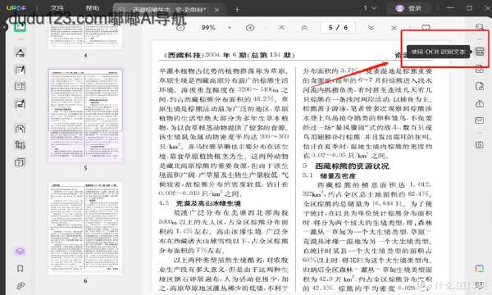Open the edit PDF tool in sidebar

20,70
